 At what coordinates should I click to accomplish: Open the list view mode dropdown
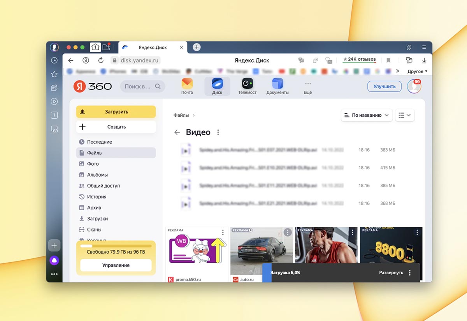[405, 115]
